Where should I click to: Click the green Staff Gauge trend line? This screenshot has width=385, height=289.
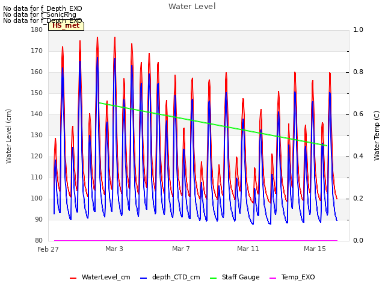213,124
